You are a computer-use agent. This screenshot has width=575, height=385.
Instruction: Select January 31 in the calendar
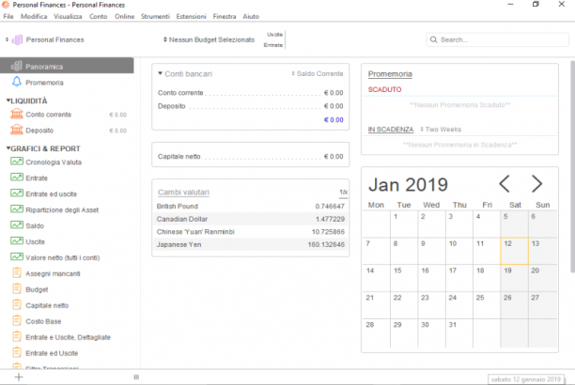[459, 332]
